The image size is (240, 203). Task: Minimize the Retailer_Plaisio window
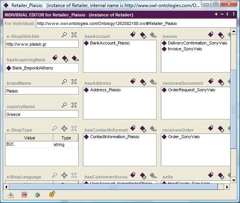pos(206,4)
